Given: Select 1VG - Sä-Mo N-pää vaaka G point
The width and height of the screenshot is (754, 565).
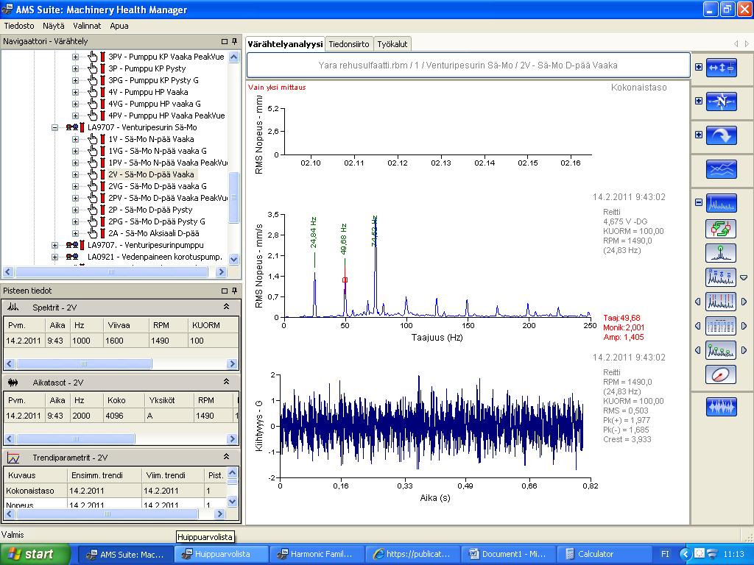Looking at the screenshot, I should 158,151.
